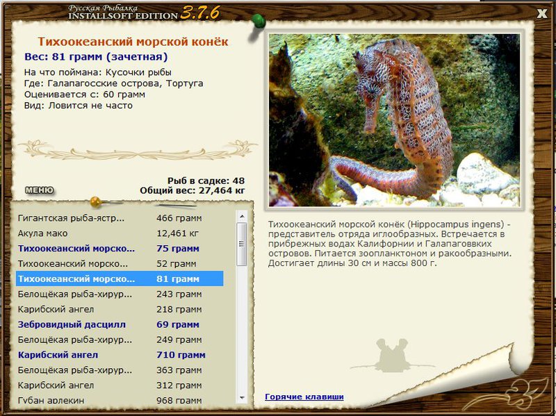This screenshot has height=416, width=556.
Task: Select the Карибский ангел 710 грамм row
Action: coord(120,355)
